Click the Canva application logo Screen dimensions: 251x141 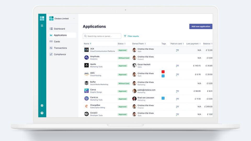(x=87, y=91)
